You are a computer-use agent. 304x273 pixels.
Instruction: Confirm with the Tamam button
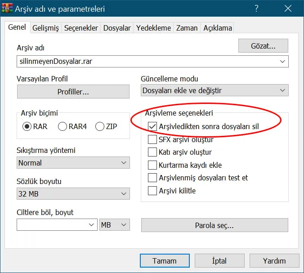point(165,260)
